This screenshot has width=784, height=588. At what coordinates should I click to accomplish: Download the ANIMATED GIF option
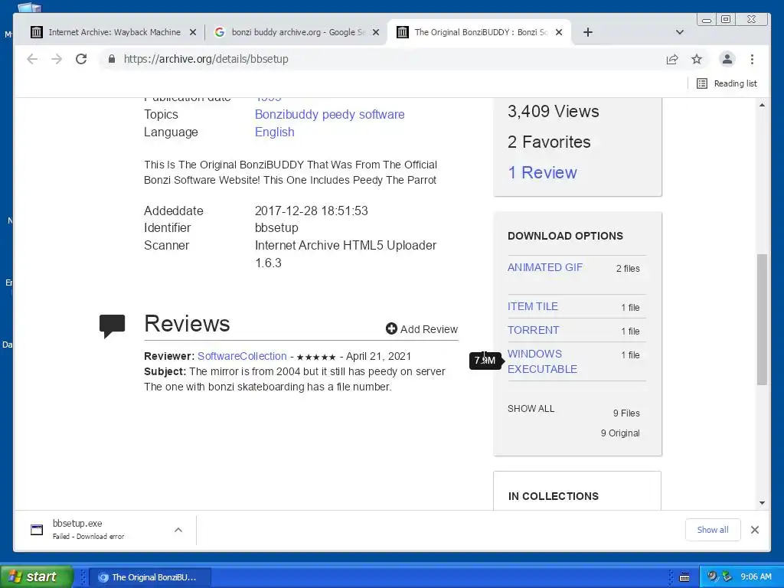click(545, 267)
